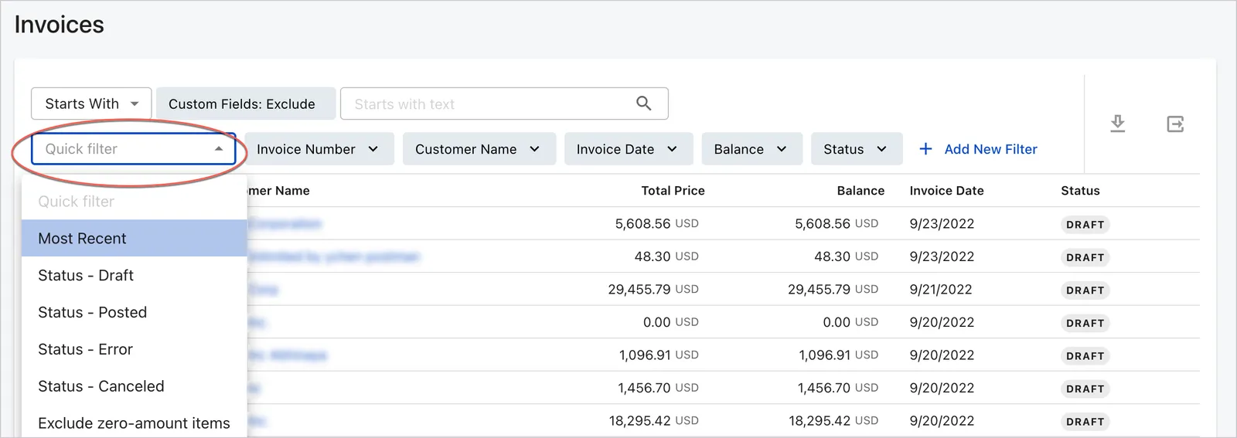Image resolution: width=1237 pixels, height=438 pixels.
Task: Open the Status filter dropdown
Action: 857,149
